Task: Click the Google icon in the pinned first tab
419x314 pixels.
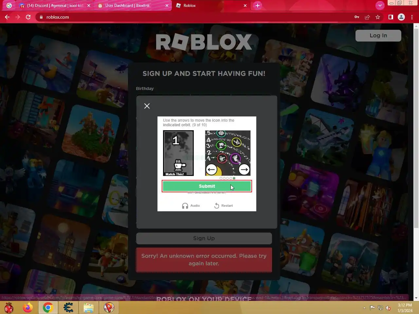Action: tap(9, 6)
